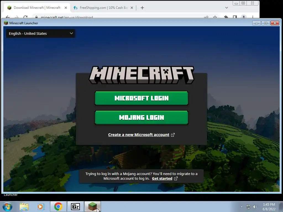This screenshot has width=283, height=212.
Task: Open Chrome profile avatar icon
Action: pyautogui.click(x=244, y=17)
